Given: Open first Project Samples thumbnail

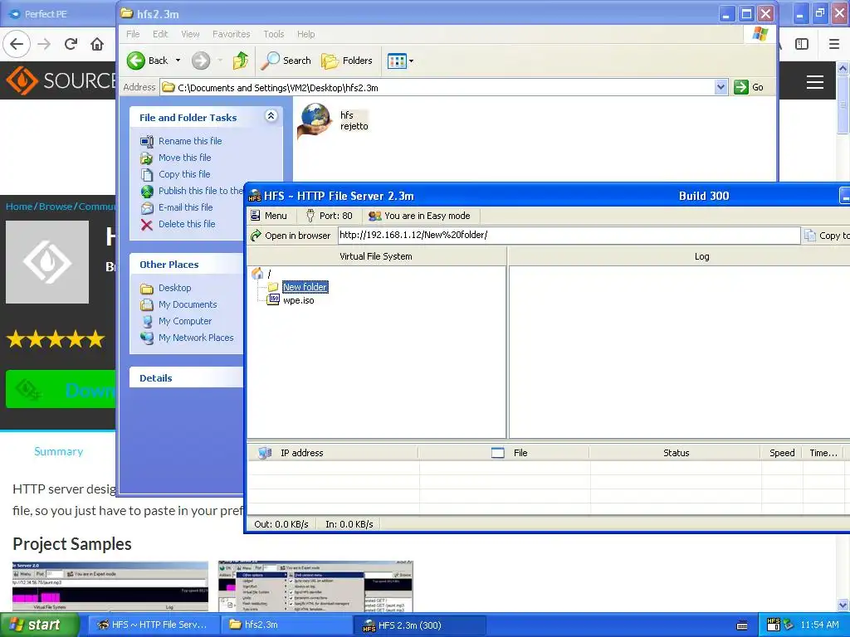Looking at the screenshot, I should point(110,586).
